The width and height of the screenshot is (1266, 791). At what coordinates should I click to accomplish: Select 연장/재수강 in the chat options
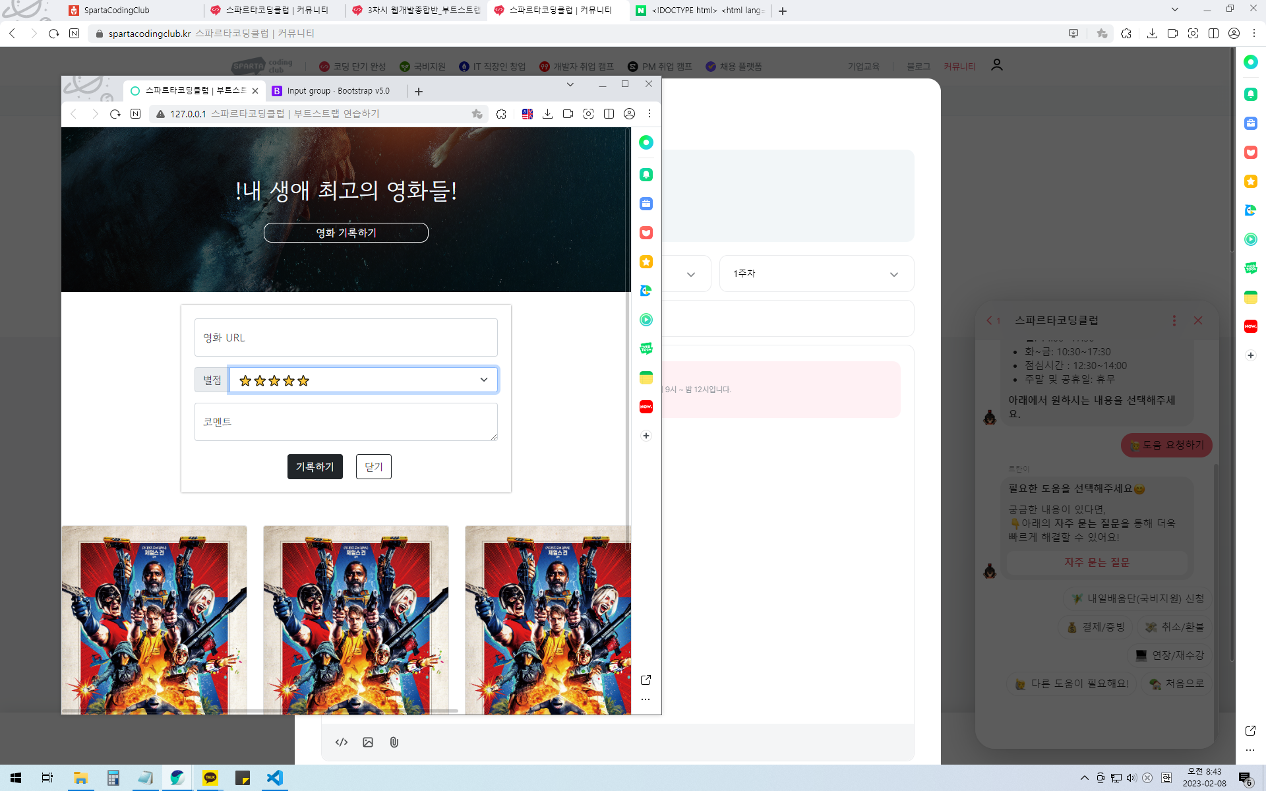1170,655
